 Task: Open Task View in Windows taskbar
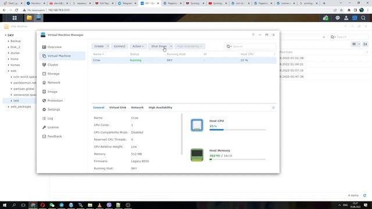[23, 205]
